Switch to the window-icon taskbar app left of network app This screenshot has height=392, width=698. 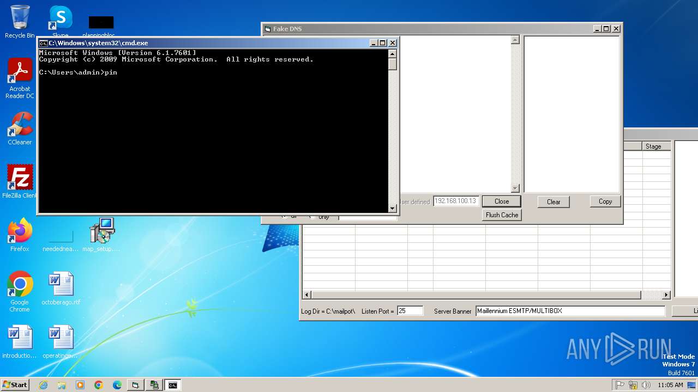(x=135, y=385)
